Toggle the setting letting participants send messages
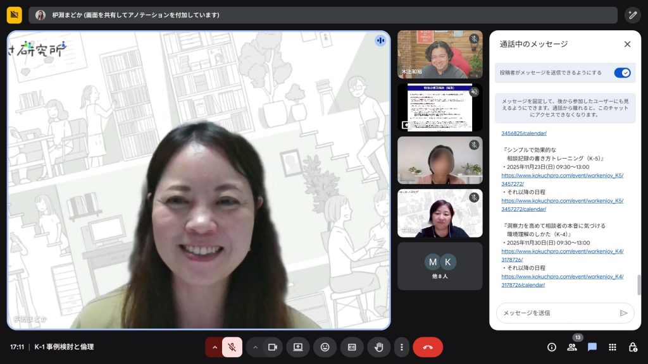This screenshot has width=648, height=364. point(622,73)
